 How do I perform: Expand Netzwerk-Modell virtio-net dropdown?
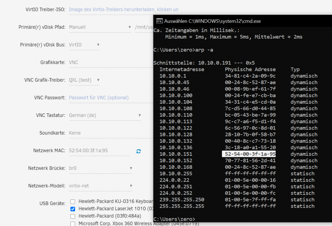point(101,186)
